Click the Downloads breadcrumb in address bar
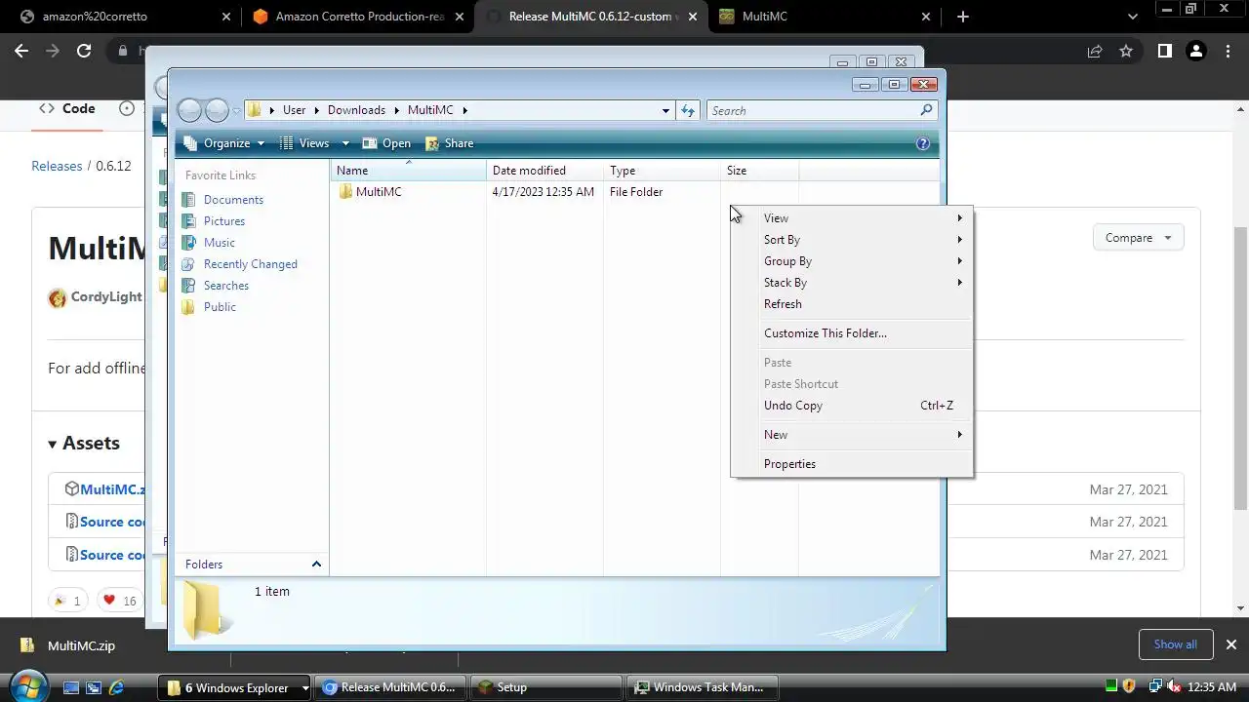The width and height of the screenshot is (1249, 702). coord(356,110)
